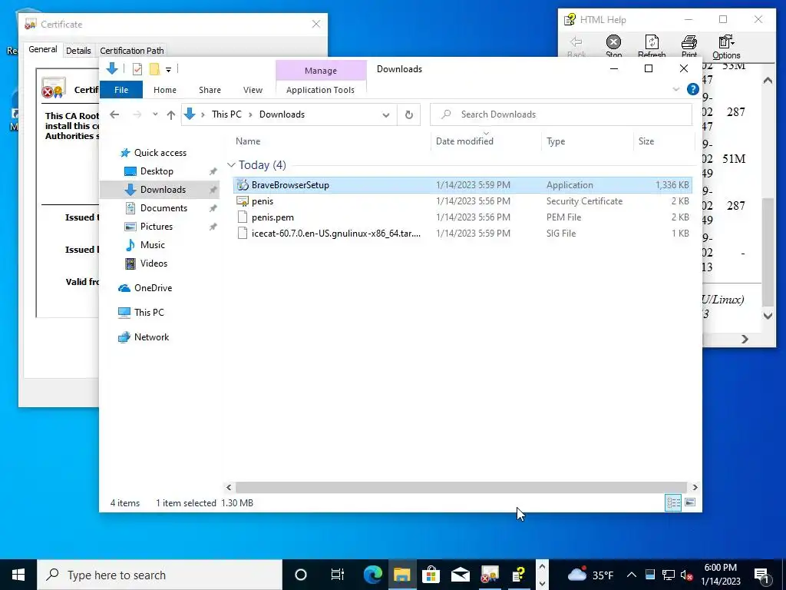The width and height of the screenshot is (786, 590).
Task: Click the Search Downloads field
Action: tap(561, 114)
